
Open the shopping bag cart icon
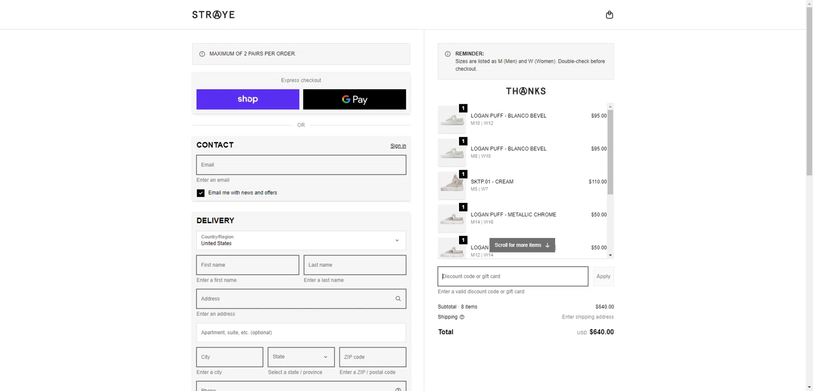pyautogui.click(x=609, y=15)
